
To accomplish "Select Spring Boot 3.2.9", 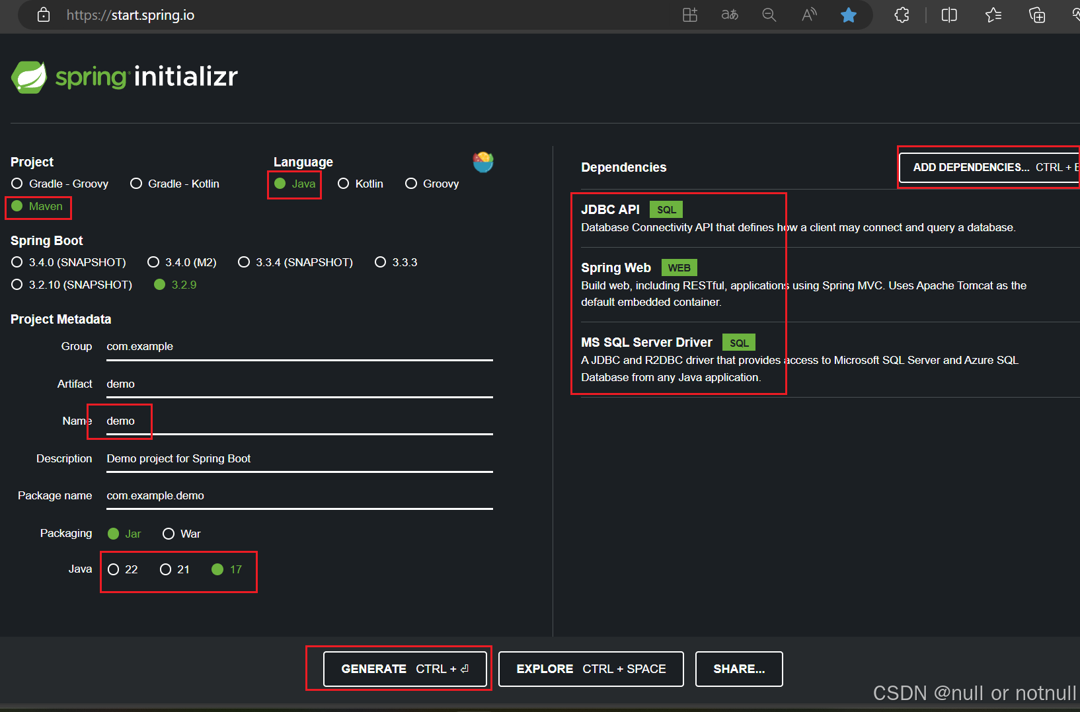I will coord(175,285).
